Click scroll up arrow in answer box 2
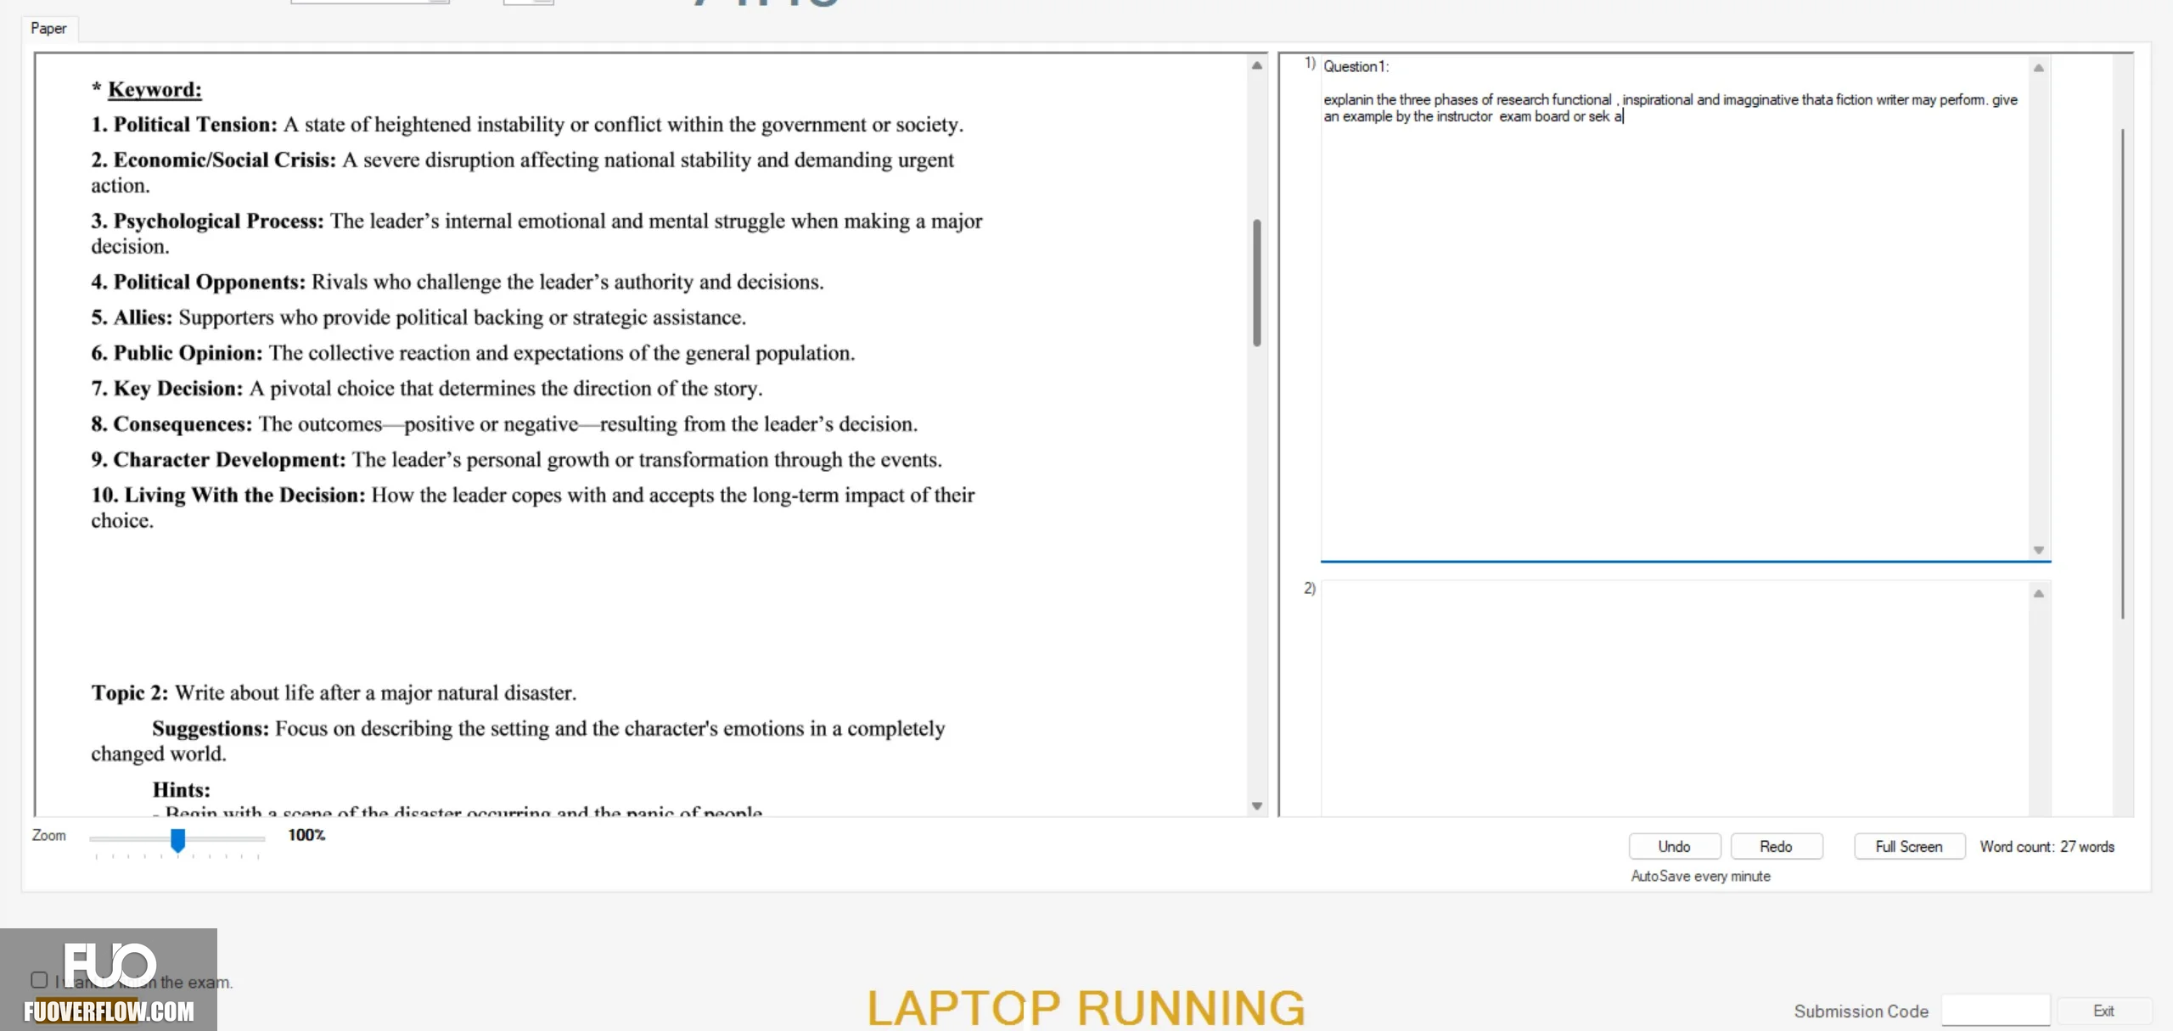The width and height of the screenshot is (2173, 1031). (x=2039, y=593)
